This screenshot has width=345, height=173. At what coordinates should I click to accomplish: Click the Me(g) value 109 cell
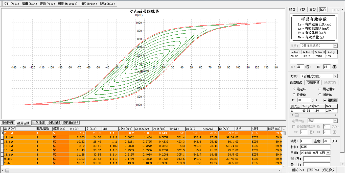point(332,56)
